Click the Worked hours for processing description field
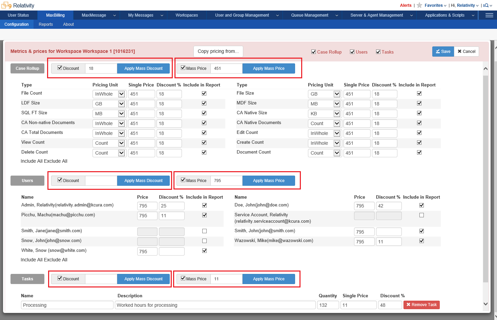The image size is (497, 320). (215, 305)
